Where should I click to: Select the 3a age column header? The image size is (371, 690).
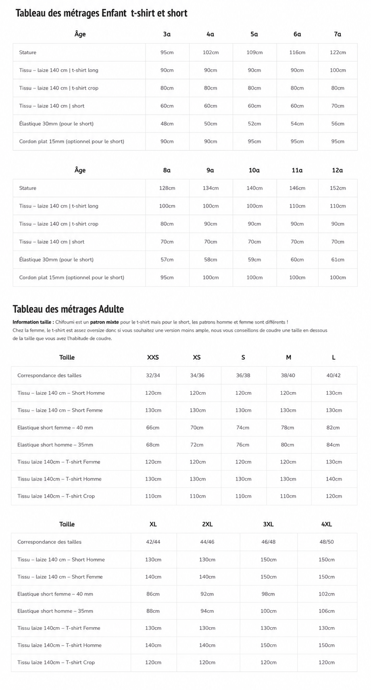167,34
